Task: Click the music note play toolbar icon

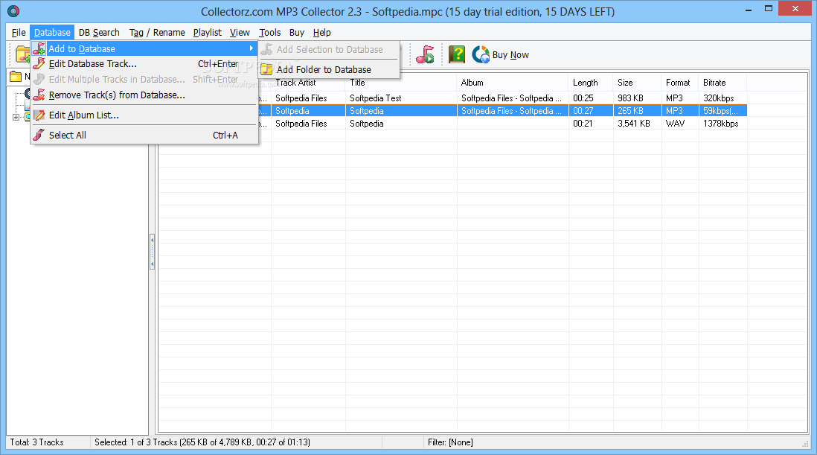Action: (425, 54)
